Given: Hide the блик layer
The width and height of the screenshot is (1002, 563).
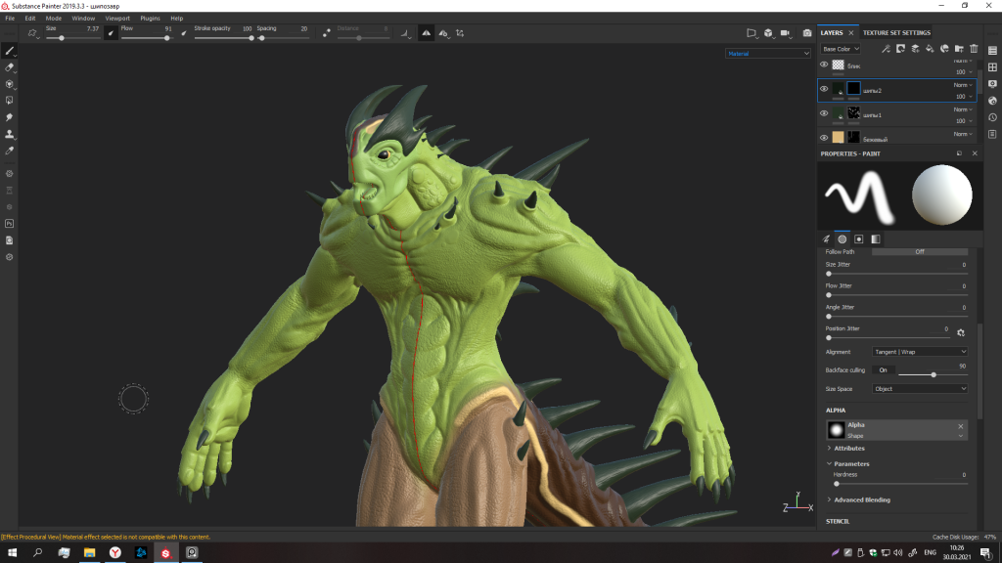Looking at the screenshot, I should coord(824,65).
